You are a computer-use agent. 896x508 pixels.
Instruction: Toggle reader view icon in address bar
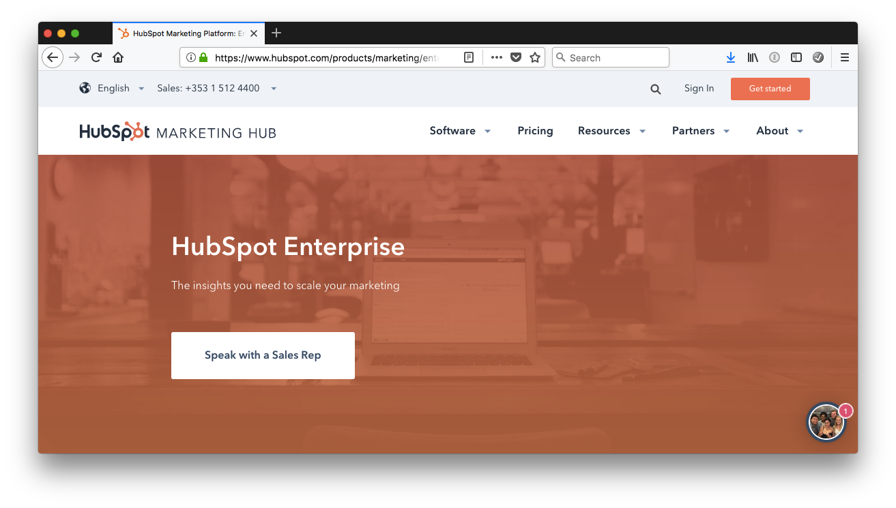point(469,57)
